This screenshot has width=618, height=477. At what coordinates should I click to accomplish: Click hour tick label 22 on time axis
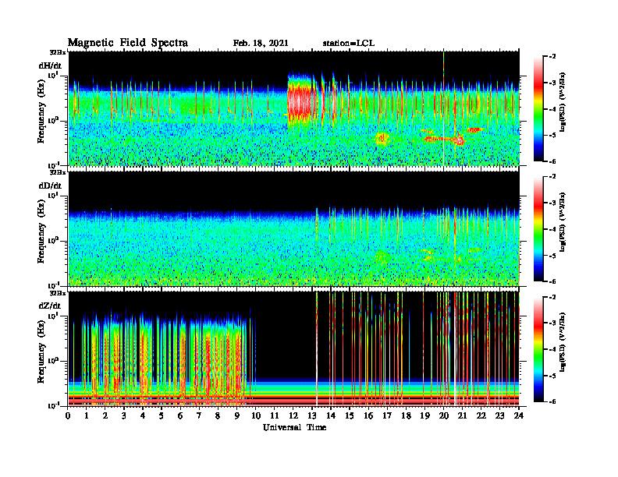tap(481, 415)
